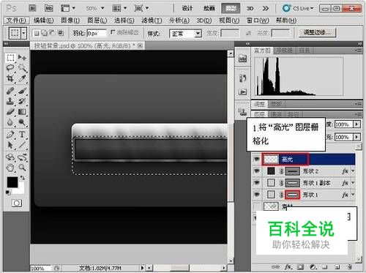Select the Horizontal Type tool
366x273 pixels.
(22, 135)
